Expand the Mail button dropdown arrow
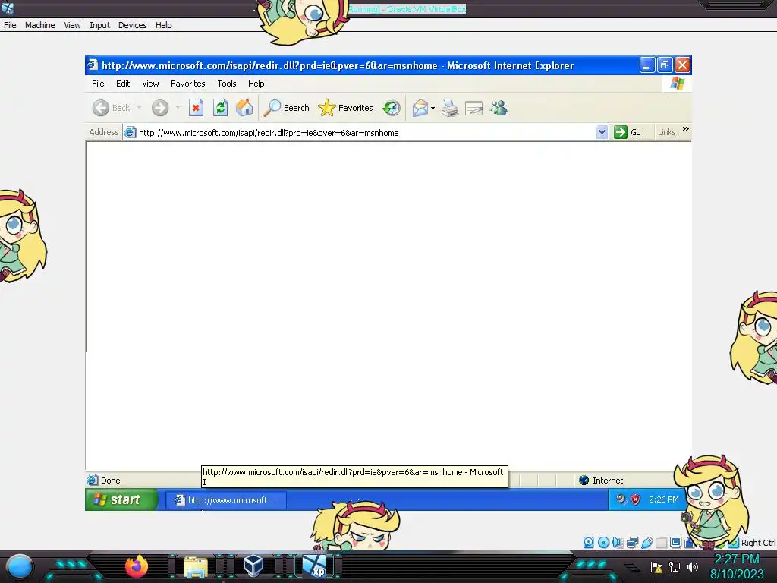The height and width of the screenshot is (583, 777). [433, 108]
